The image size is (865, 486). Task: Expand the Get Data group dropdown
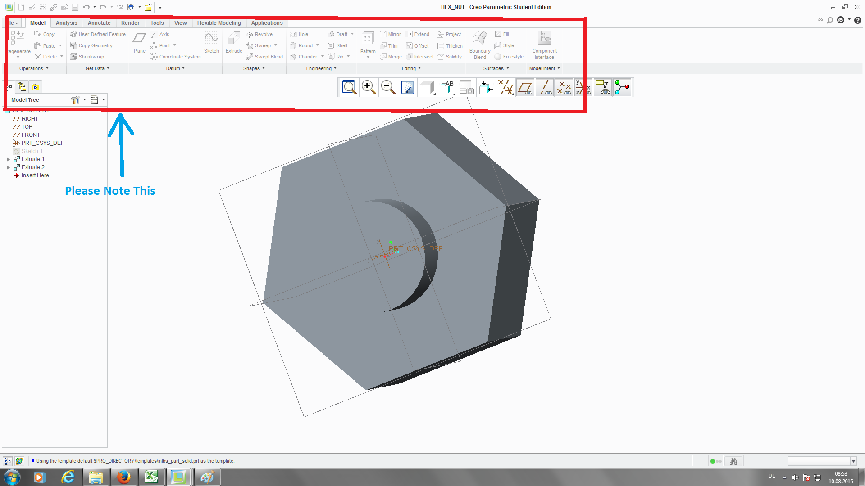pyautogui.click(x=97, y=68)
